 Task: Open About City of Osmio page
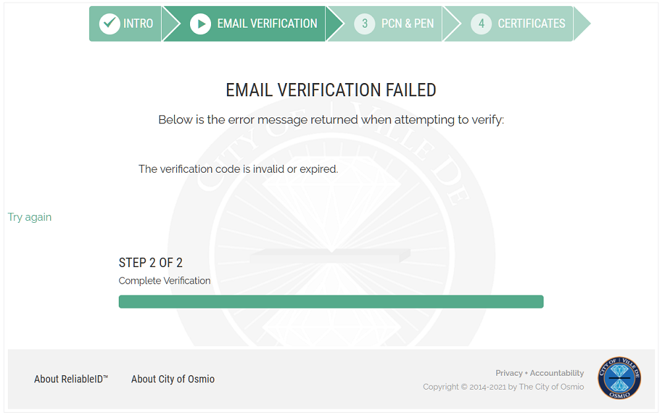tap(173, 379)
